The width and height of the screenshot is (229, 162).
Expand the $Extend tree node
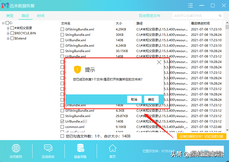coord(8,38)
